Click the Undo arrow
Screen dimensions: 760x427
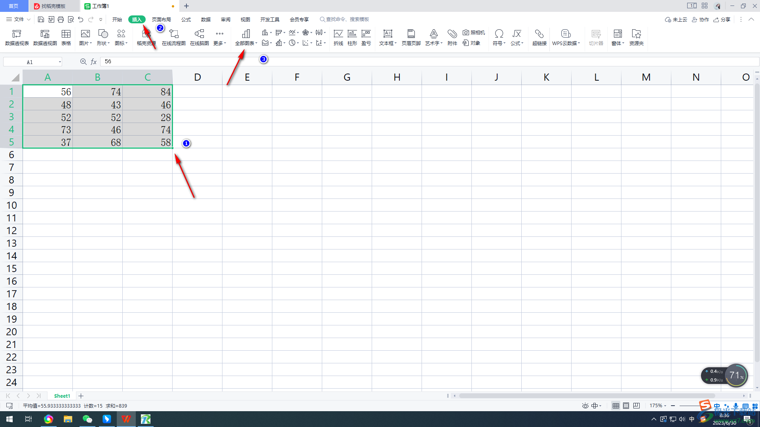[81, 19]
